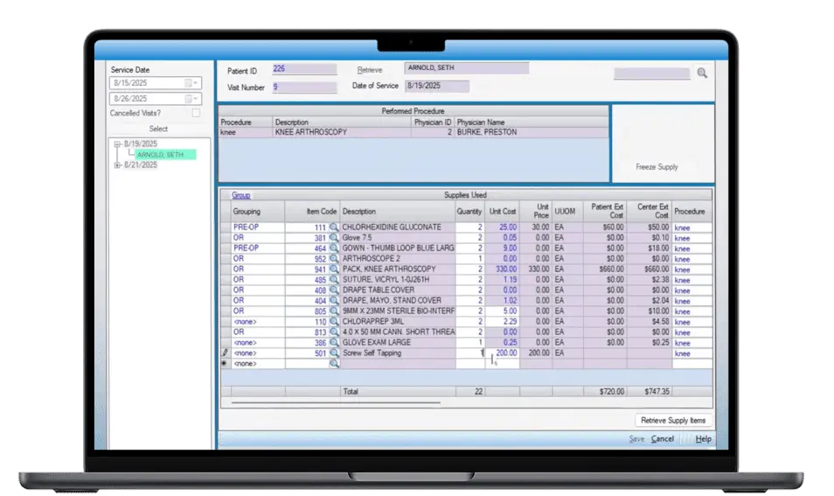Click the Visit Number field showing 9
This screenshot has width=834, height=496.
click(304, 87)
